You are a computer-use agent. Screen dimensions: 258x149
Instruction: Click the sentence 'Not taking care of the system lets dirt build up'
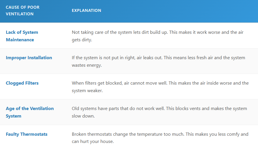(x=120, y=32)
